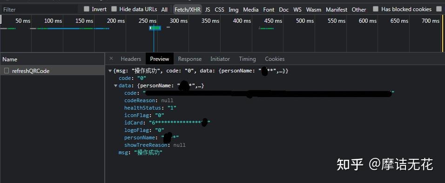445x183 pixels.
Task: Filter requests by Other
Action: (359, 10)
